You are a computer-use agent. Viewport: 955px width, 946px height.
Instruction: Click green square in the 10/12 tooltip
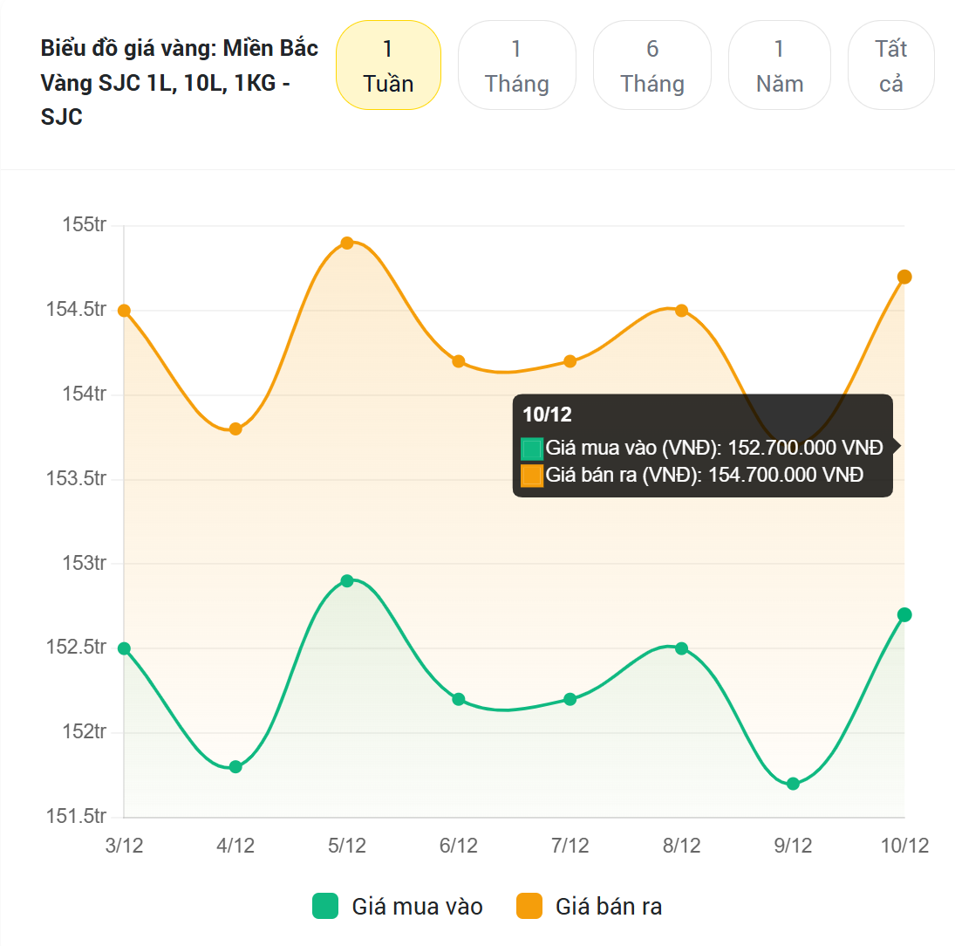pos(532,449)
